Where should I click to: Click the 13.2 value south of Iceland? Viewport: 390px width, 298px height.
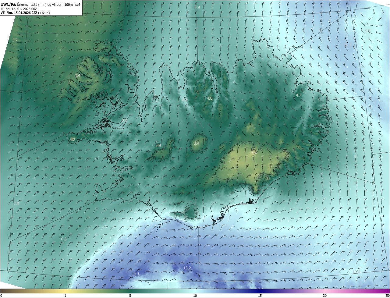point(187,268)
